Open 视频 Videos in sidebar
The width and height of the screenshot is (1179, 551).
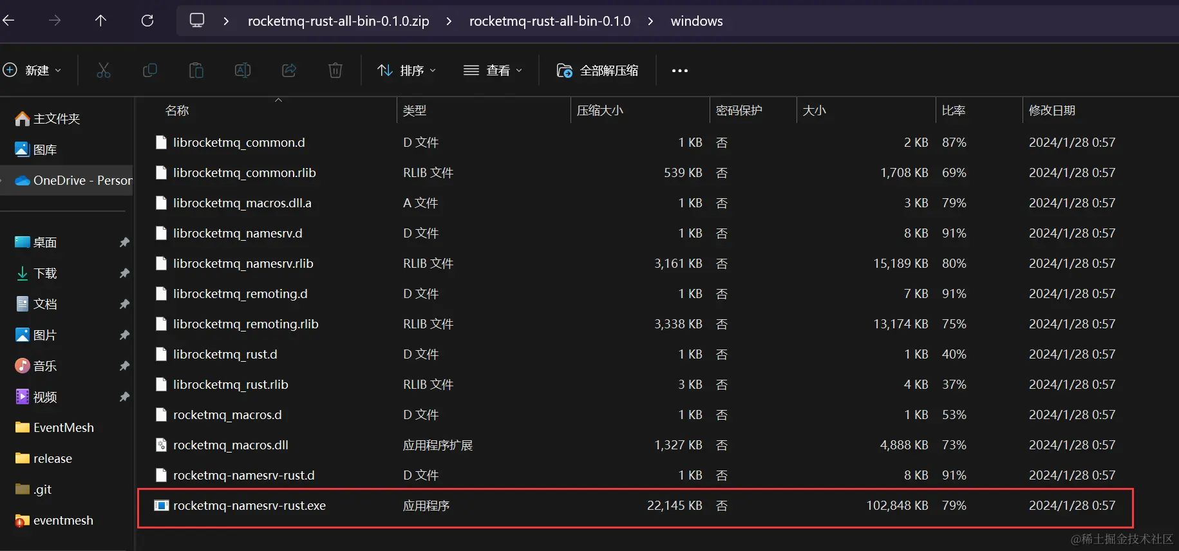click(x=37, y=397)
